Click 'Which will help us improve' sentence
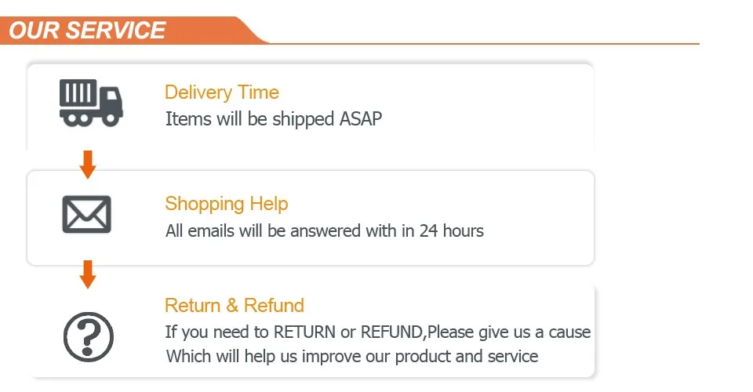 pos(352,357)
